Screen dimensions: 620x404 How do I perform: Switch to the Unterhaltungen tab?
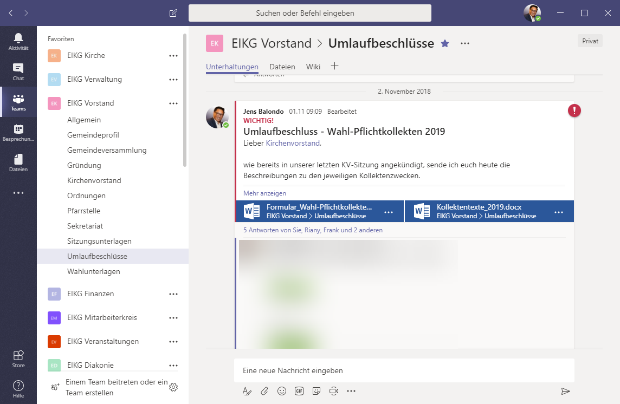pyautogui.click(x=232, y=67)
